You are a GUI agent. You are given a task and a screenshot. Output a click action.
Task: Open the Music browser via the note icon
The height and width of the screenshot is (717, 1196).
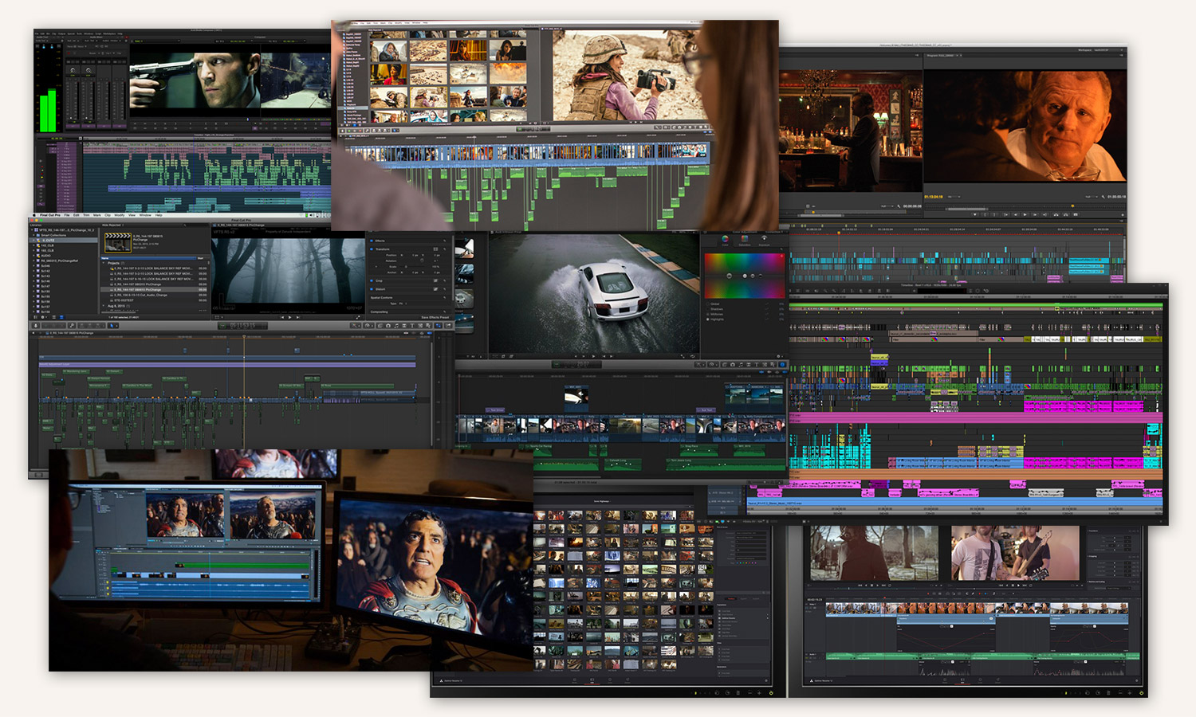point(396,326)
